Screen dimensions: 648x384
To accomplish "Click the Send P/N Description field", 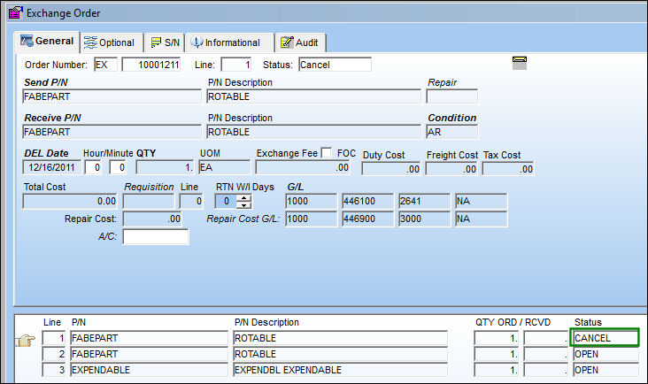I will (x=313, y=96).
